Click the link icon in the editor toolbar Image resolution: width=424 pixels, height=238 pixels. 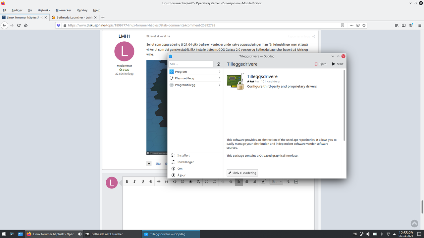[159, 181]
